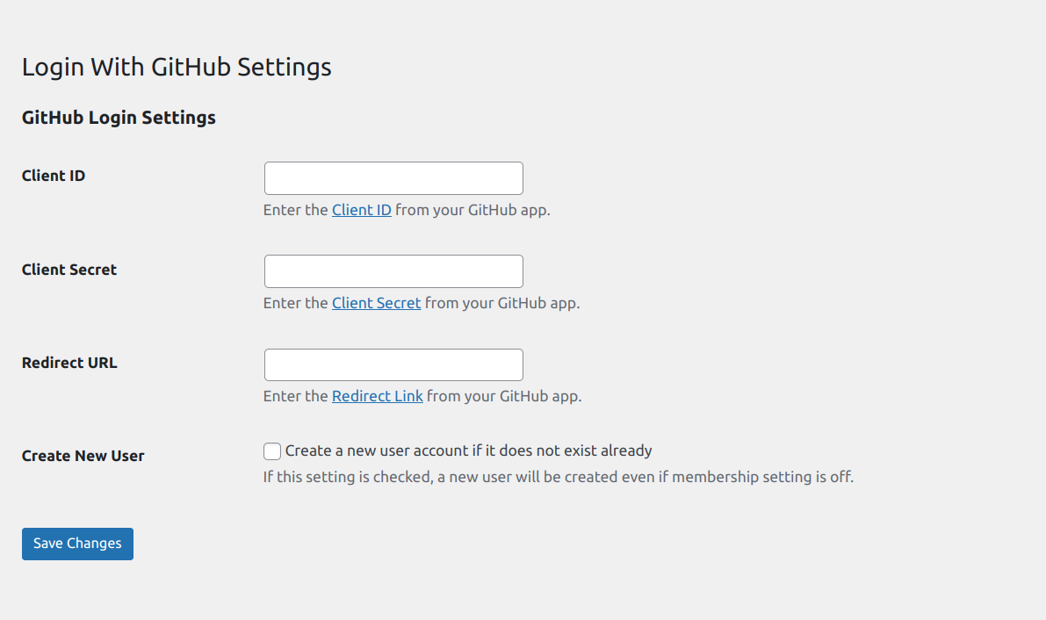Viewport: 1046px width, 620px height.
Task: Focus the Redirect URL input field
Action: click(x=393, y=365)
